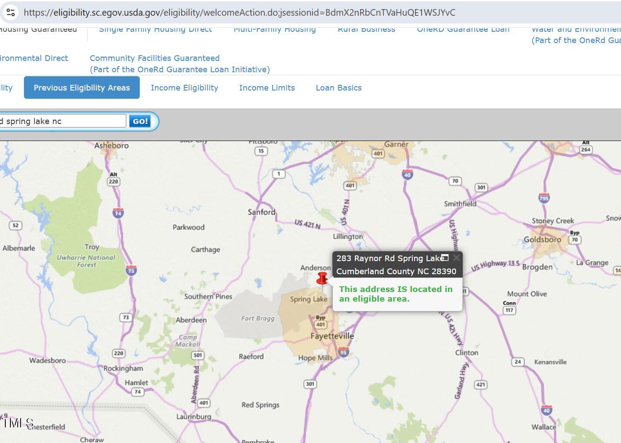
Task: Switch to Income Limits tab
Action: tap(267, 87)
